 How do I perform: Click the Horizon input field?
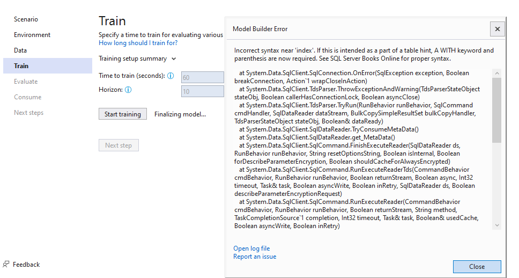pyautogui.click(x=203, y=91)
